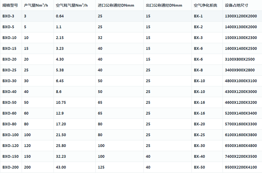Click the 规格型号 column header
Viewport: 262px width, 173px height.
pos(10,5)
